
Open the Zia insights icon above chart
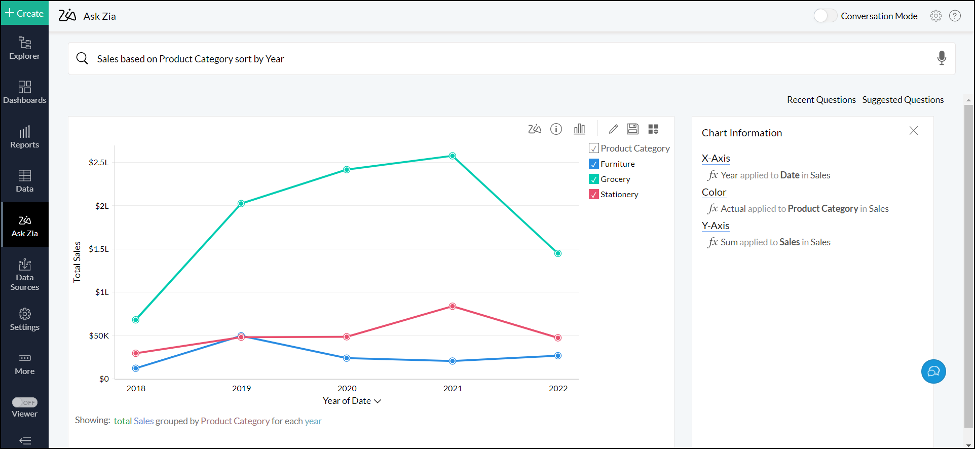coord(534,129)
